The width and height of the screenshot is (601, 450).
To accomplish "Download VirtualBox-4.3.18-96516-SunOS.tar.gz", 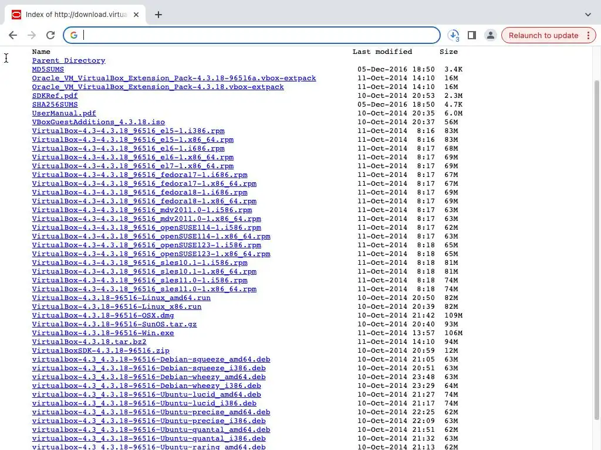I will [114, 325].
